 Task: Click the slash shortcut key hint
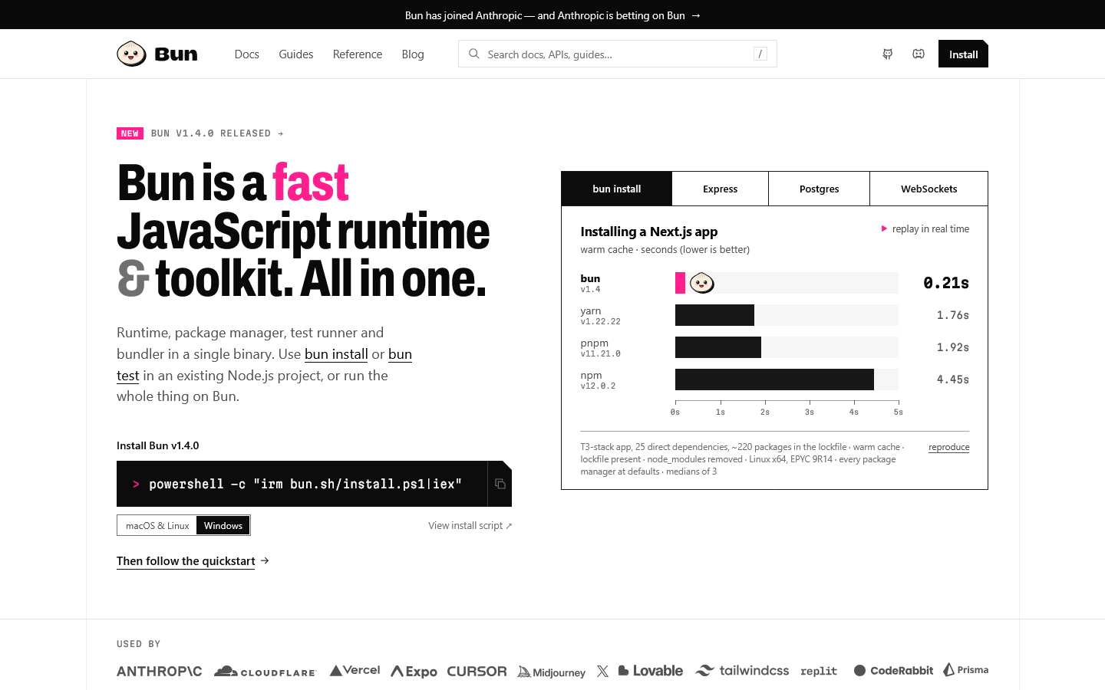pyautogui.click(x=760, y=54)
